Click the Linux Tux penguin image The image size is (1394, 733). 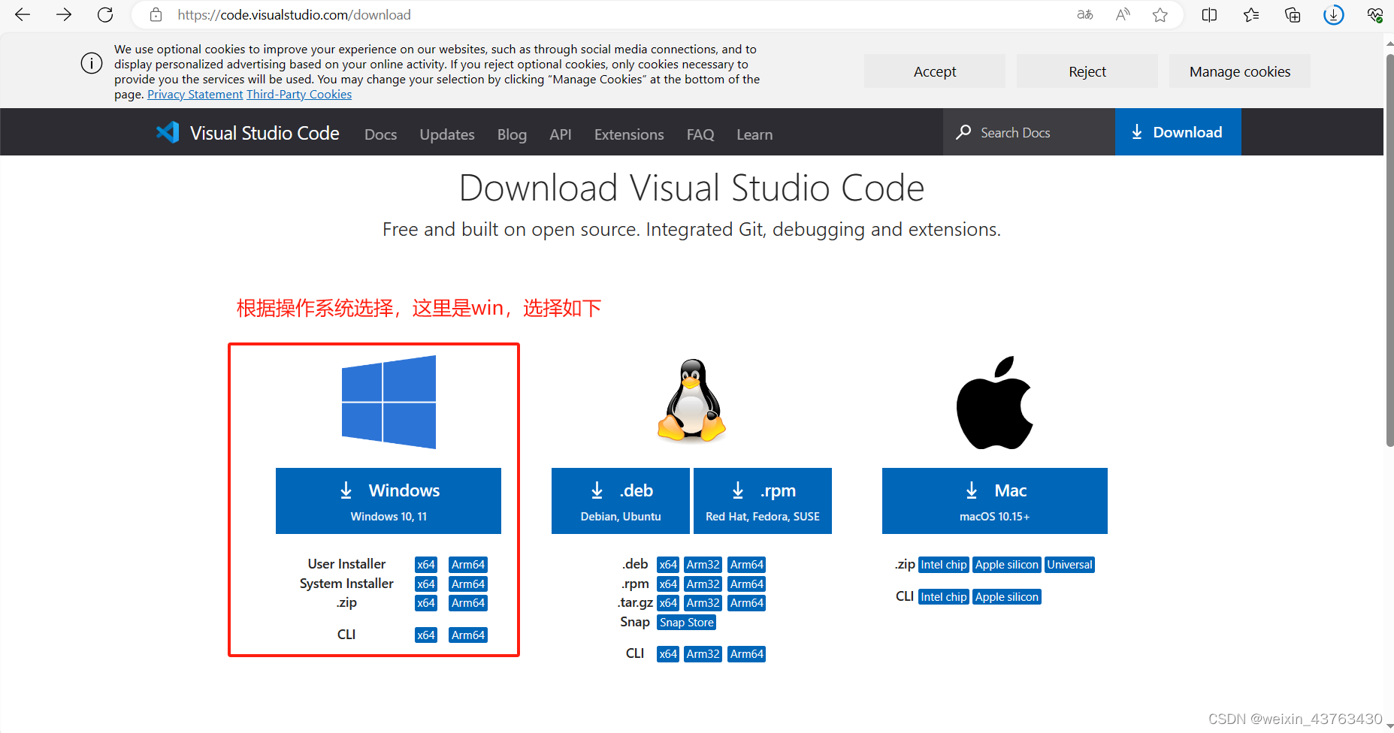[x=691, y=400]
